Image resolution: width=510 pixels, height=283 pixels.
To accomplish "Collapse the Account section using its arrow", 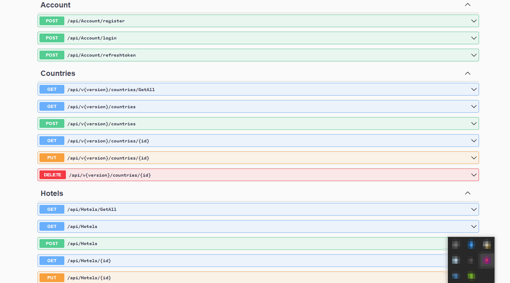I will 467,5.
